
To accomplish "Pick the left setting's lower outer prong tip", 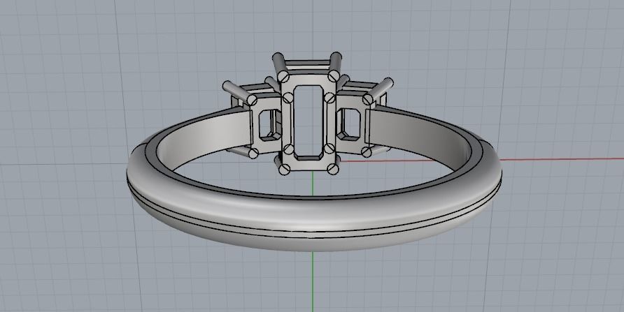I will click(253, 154).
